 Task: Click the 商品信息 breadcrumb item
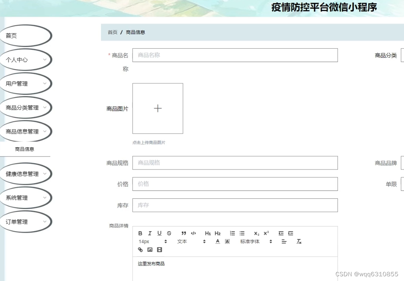135,32
